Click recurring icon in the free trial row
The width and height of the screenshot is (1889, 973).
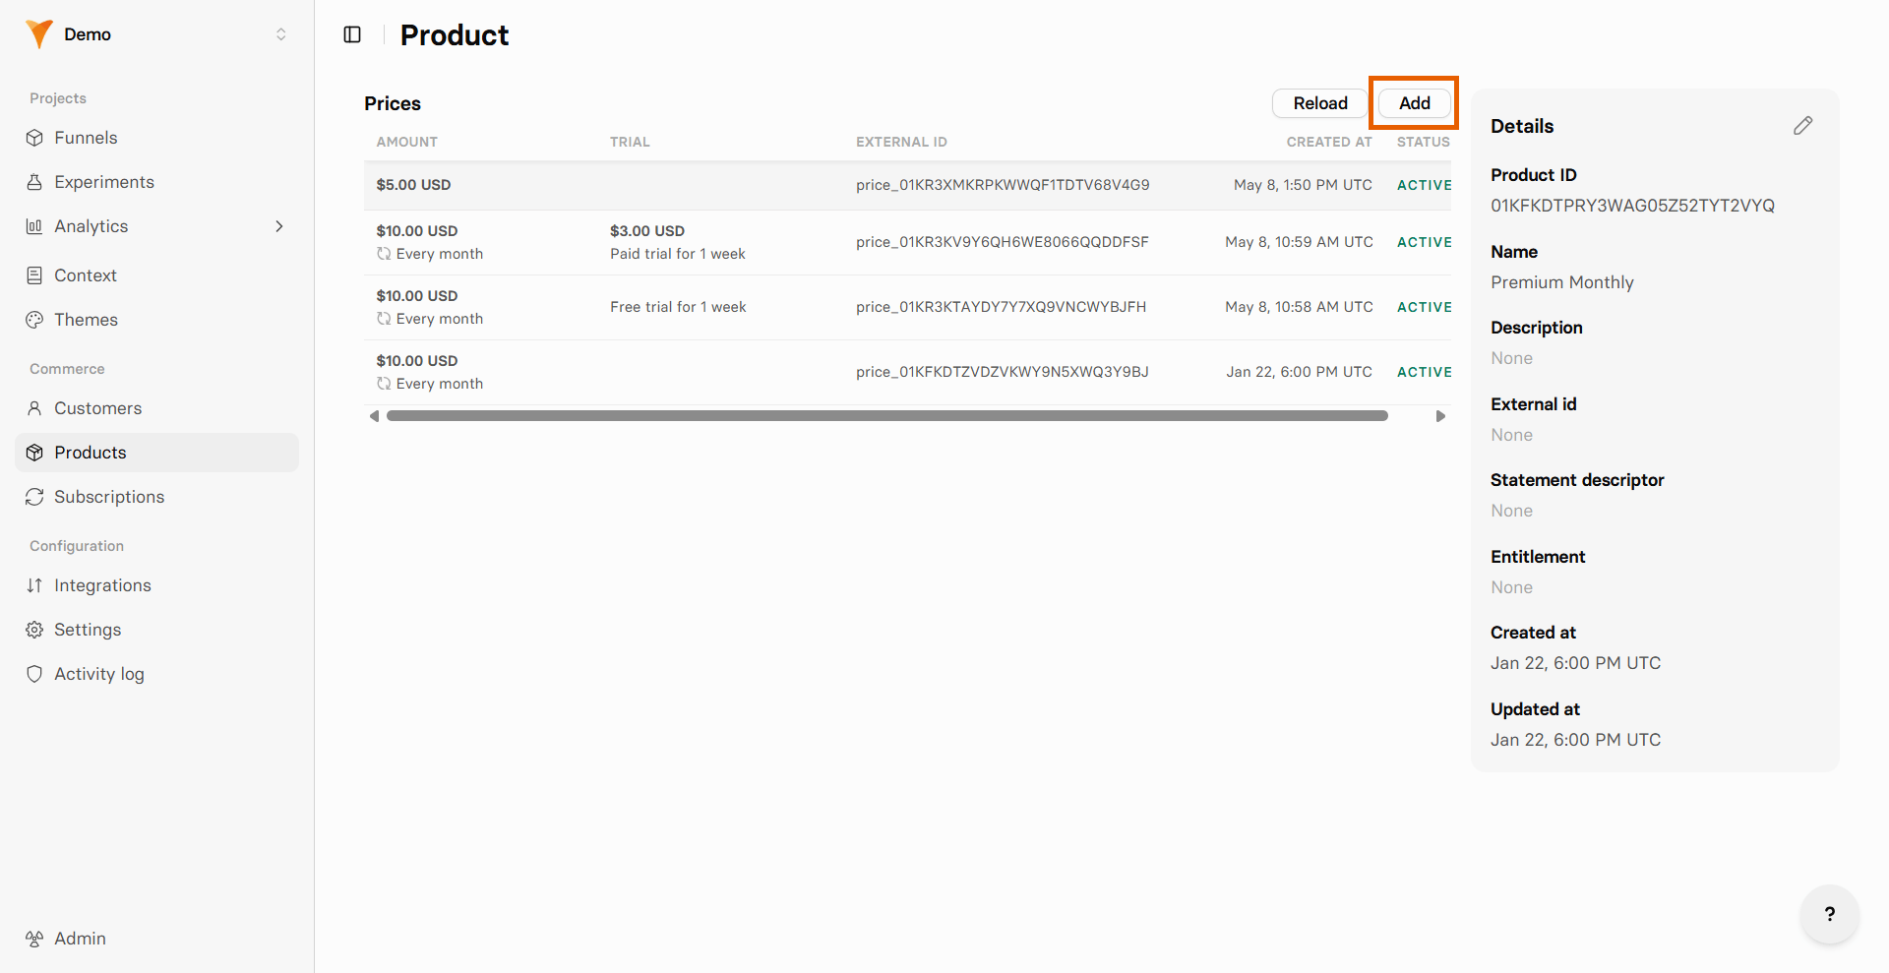pos(384,319)
